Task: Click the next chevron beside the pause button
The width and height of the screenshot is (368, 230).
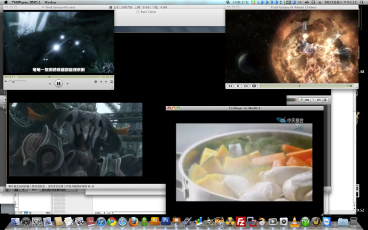Action: tap(67, 83)
